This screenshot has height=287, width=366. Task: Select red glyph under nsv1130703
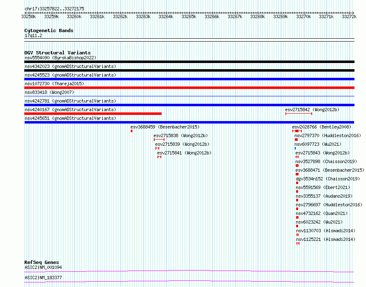coord(298,235)
